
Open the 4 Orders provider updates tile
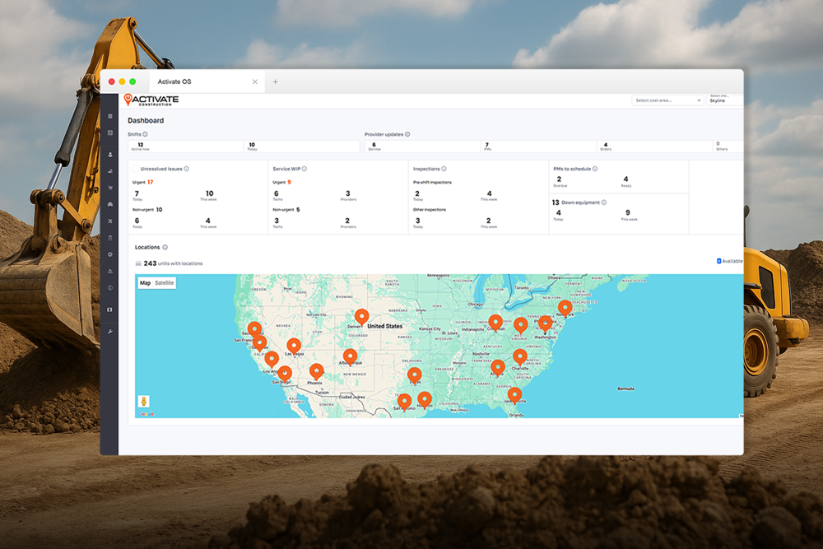point(654,147)
